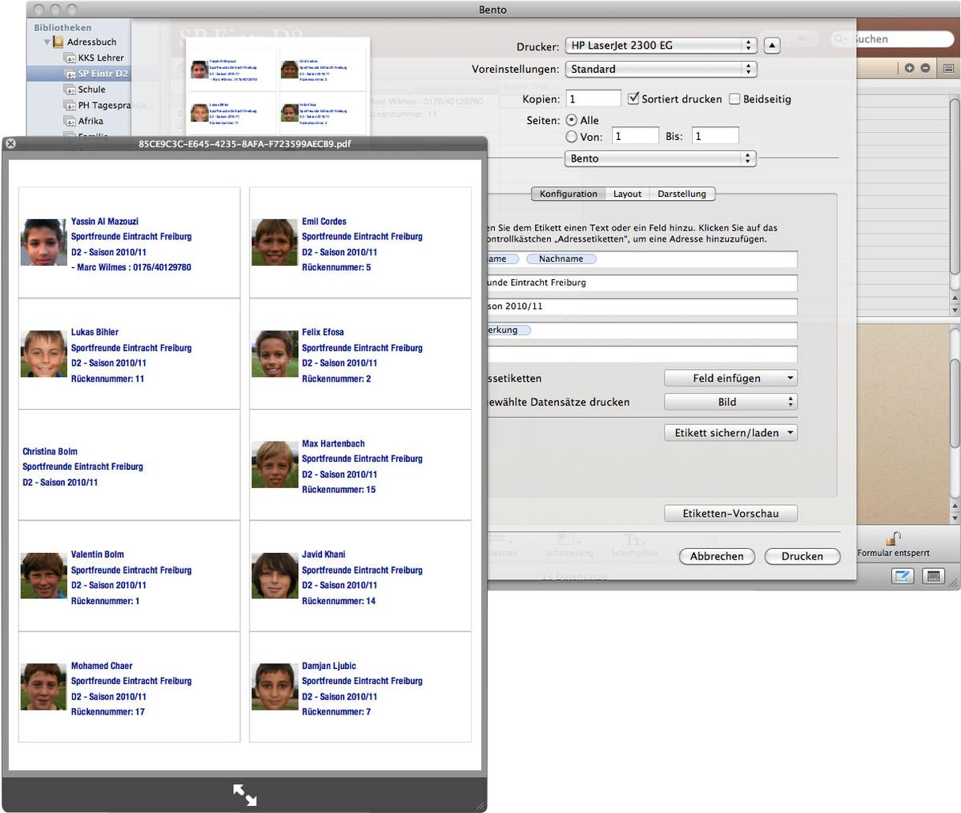Click Max Hartenbach's photo in the preview
Viewport: 961px width, 813px height.
275,465
